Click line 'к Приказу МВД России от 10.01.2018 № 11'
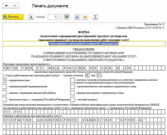This screenshot has width=167, height=135. click(x=140, y=28)
